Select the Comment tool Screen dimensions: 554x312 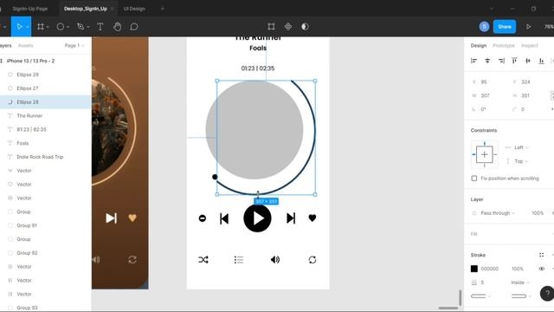tap(134, 27)
